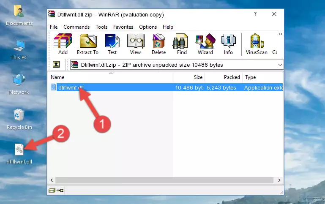Click the View file toolbar icon
Image resolution: width=325 pixels, height=204 pixels.
(136, 44)
